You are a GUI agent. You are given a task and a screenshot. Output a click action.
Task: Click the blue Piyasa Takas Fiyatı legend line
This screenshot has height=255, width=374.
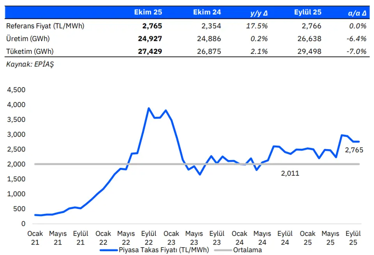click(x=108, y=250)
